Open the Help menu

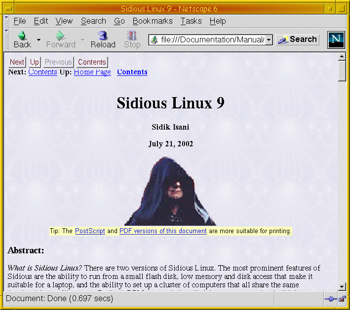pos(218,21)
